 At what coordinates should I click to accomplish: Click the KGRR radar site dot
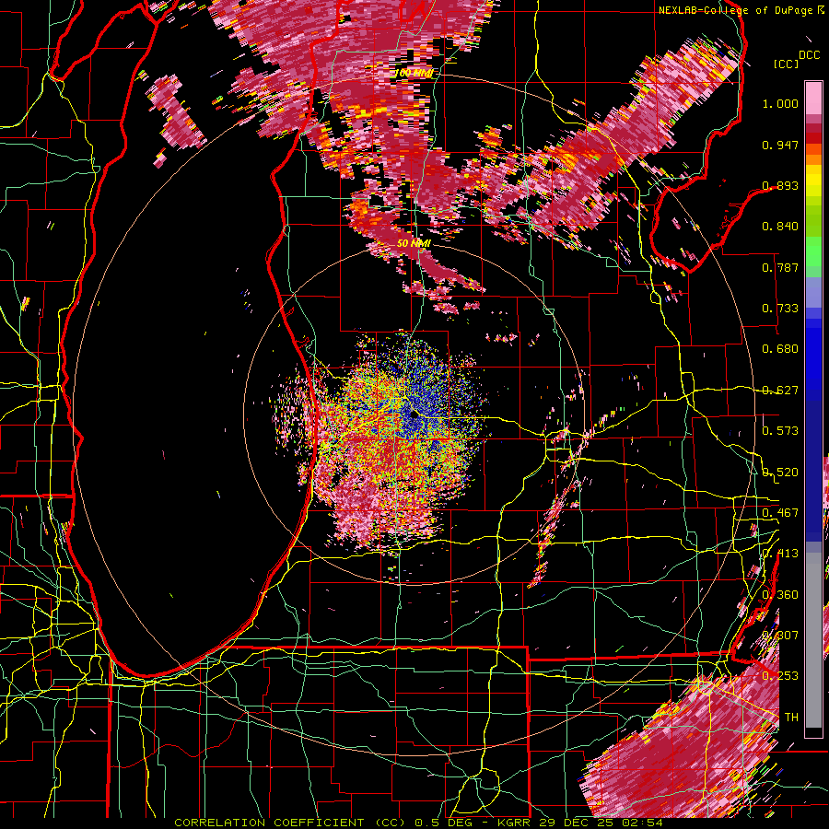click(x=414, y=415)
